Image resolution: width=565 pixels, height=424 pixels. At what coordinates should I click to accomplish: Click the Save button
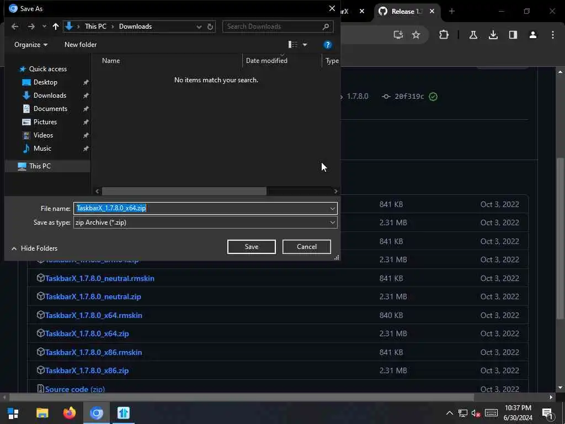(252, 247)
